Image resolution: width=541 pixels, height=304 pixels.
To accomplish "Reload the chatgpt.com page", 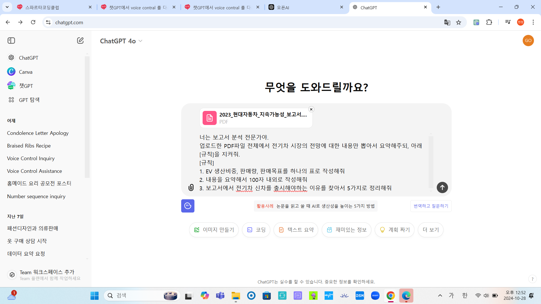I will pyautogui.click(x=33, y=22).
